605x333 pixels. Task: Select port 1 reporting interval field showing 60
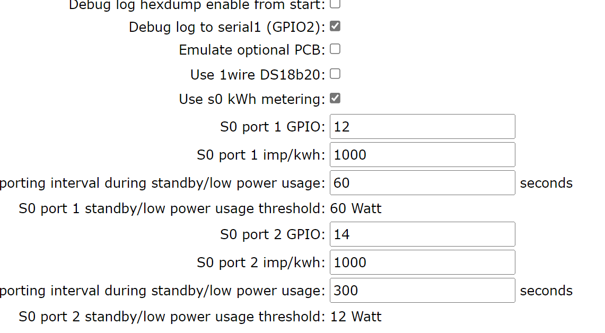pos(422,183)
